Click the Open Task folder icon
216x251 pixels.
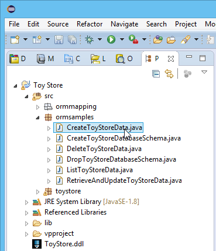coord(171,40)
